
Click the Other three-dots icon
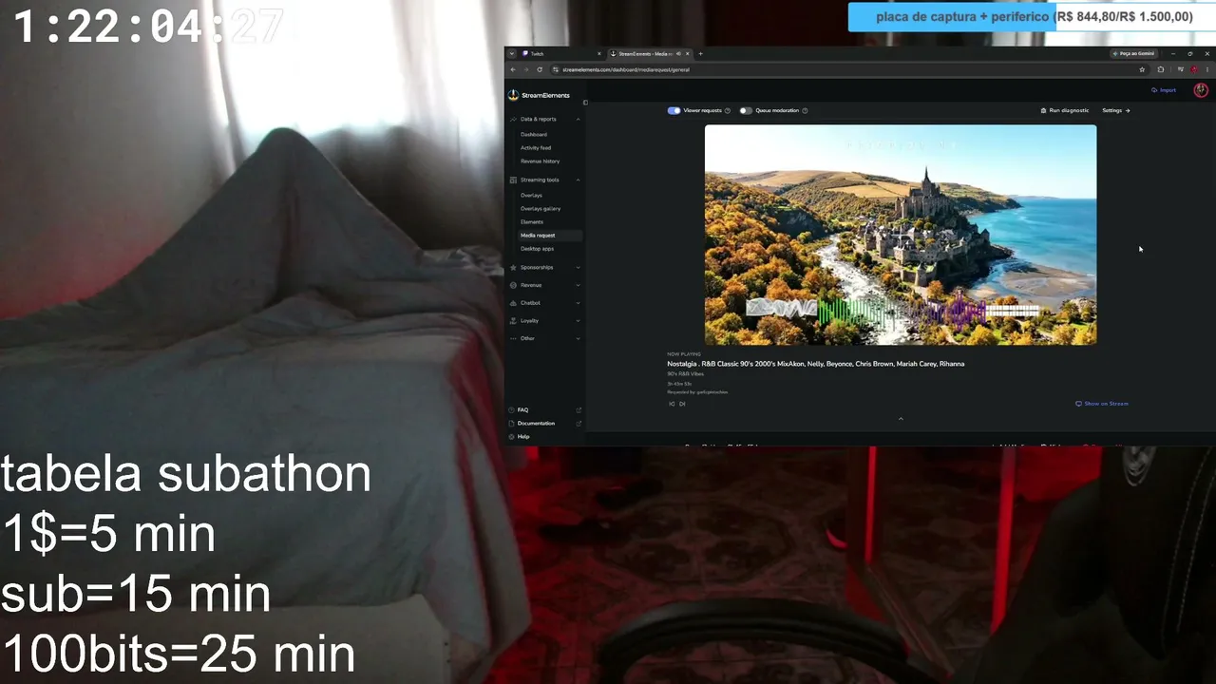coord(513,338)
